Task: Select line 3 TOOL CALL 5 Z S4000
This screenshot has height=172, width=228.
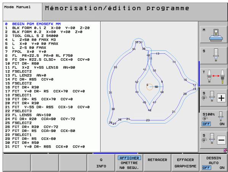Action: pos(32,36)
